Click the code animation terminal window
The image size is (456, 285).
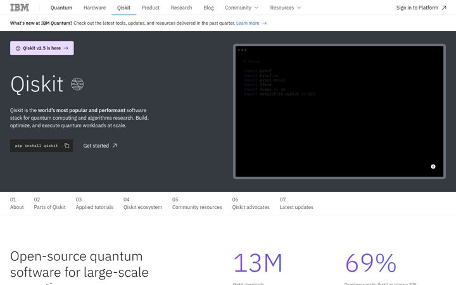pyautogui.click(x=339, y=111)
